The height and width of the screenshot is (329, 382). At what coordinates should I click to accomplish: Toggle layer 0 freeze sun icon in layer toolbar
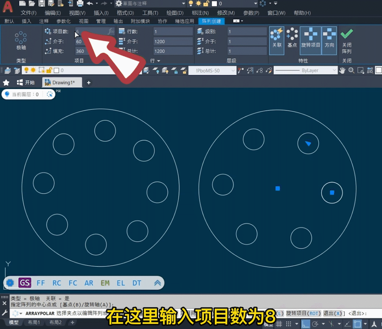point(33,70)
